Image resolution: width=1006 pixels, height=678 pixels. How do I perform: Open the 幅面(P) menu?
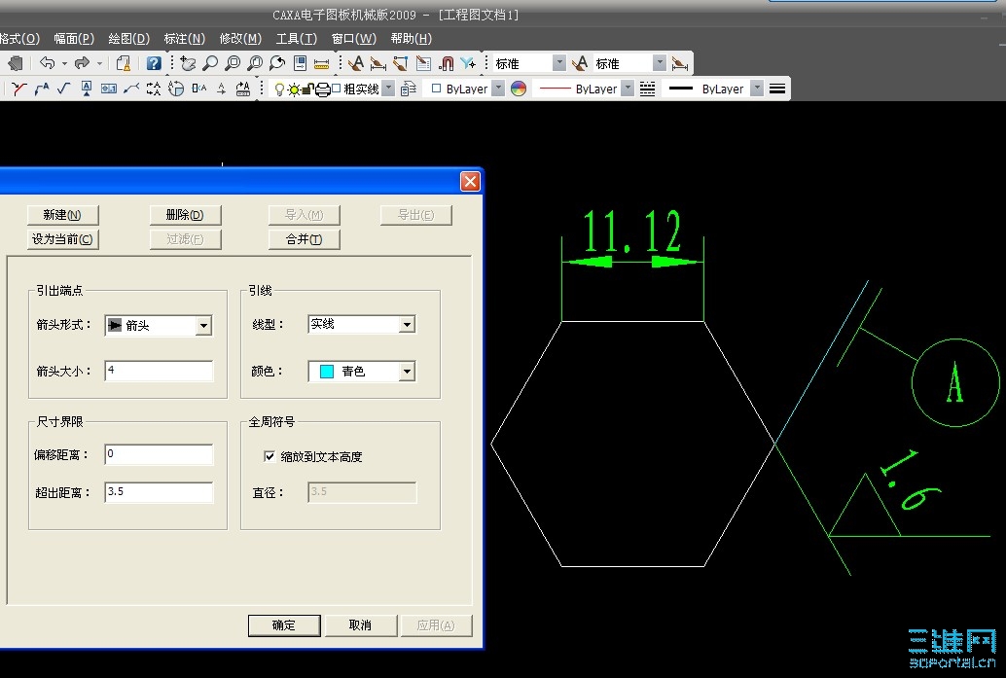(74, 39)
